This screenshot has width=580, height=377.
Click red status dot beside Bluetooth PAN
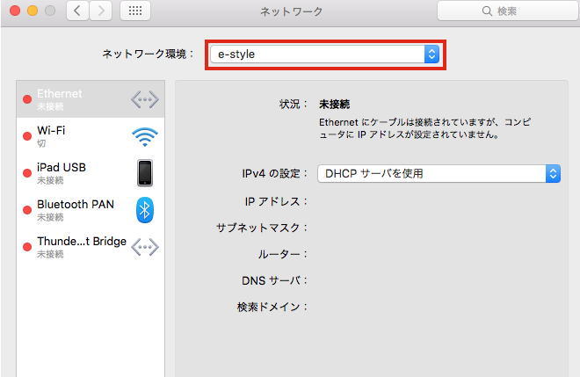[x=27, y=210]
